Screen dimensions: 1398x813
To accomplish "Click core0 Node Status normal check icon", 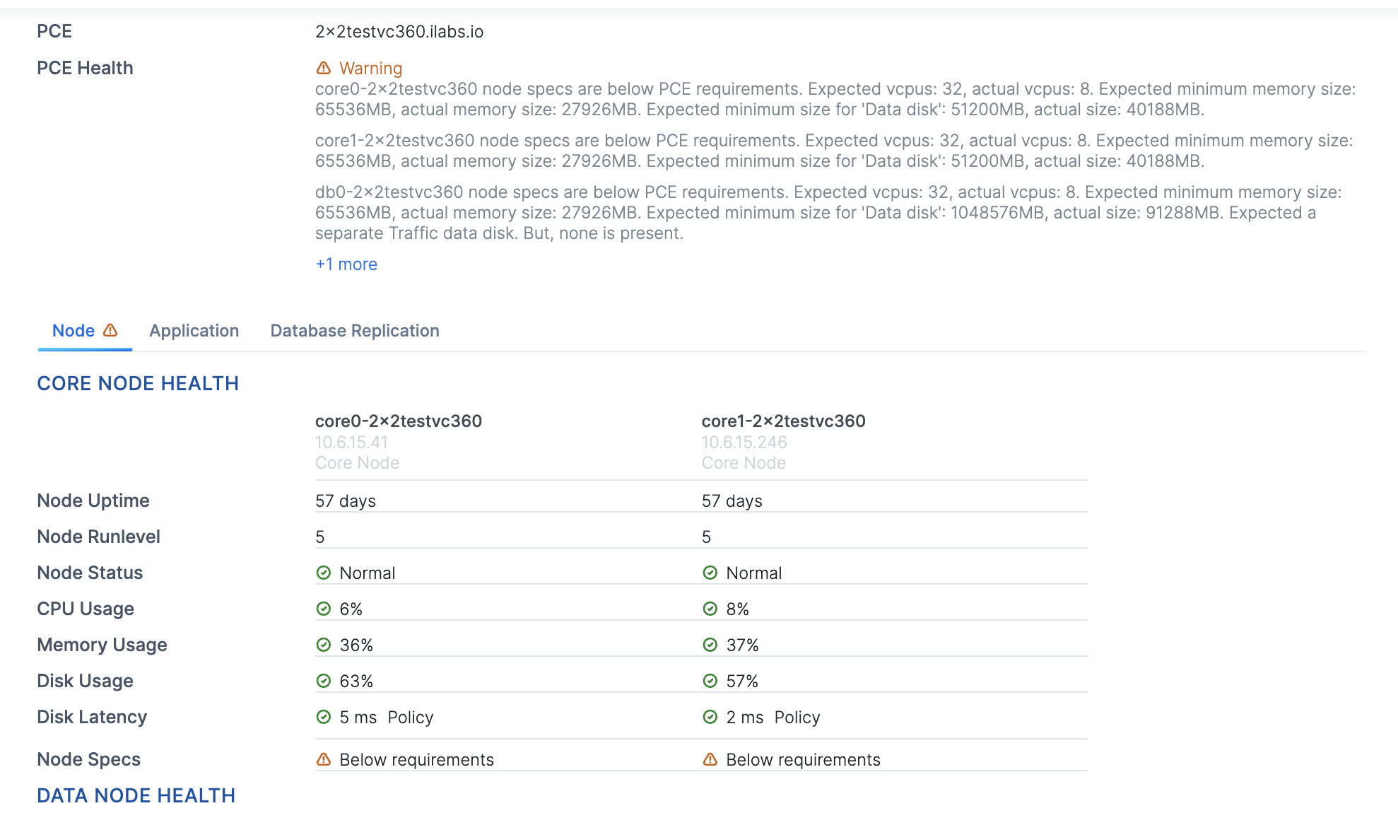I will pos(324,573).
